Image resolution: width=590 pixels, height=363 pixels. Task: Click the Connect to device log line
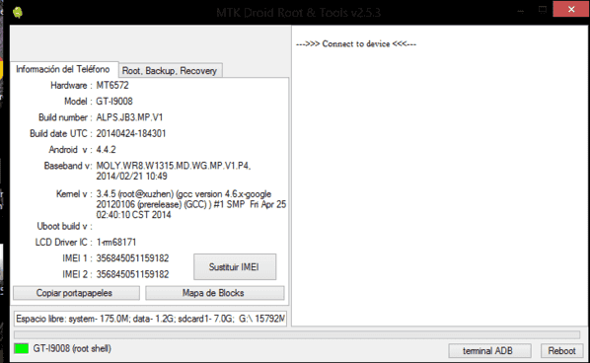356,44
